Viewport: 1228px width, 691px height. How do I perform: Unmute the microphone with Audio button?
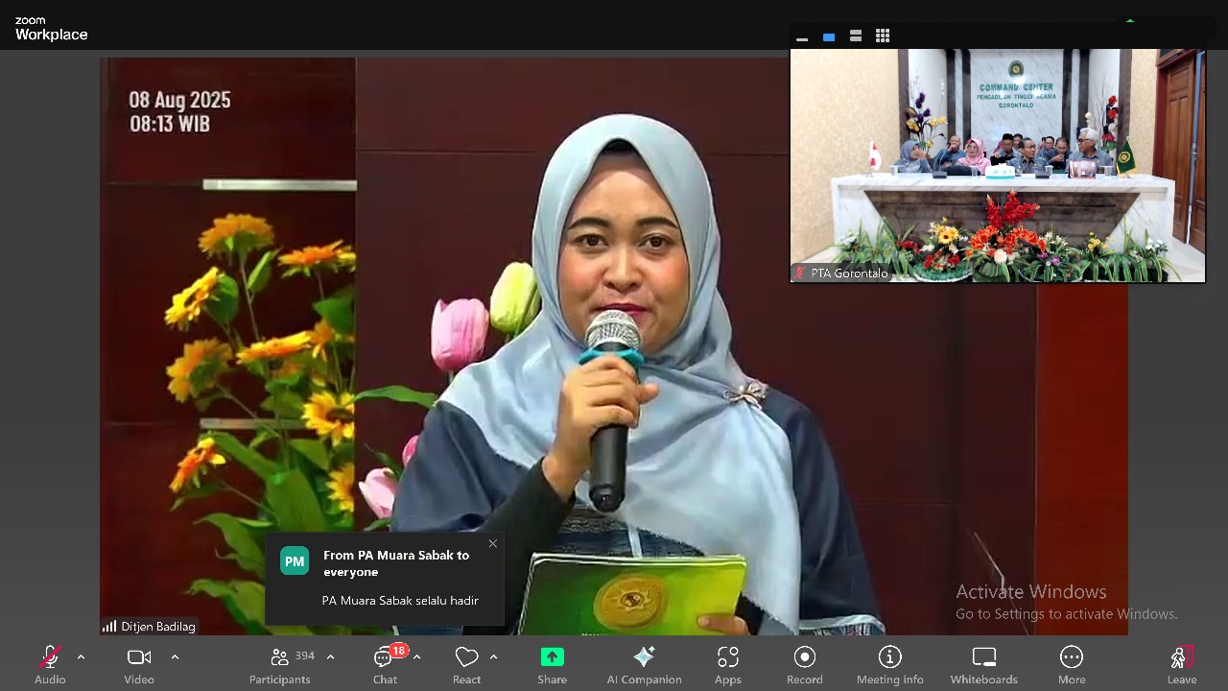pyautogui.click(x=50, y=664)
